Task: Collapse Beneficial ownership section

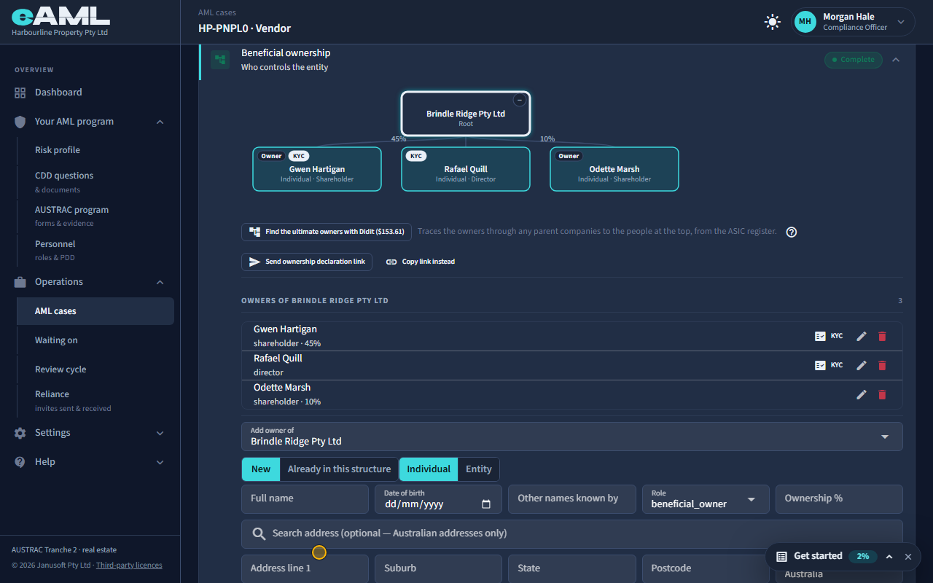Action: (896, 60)
